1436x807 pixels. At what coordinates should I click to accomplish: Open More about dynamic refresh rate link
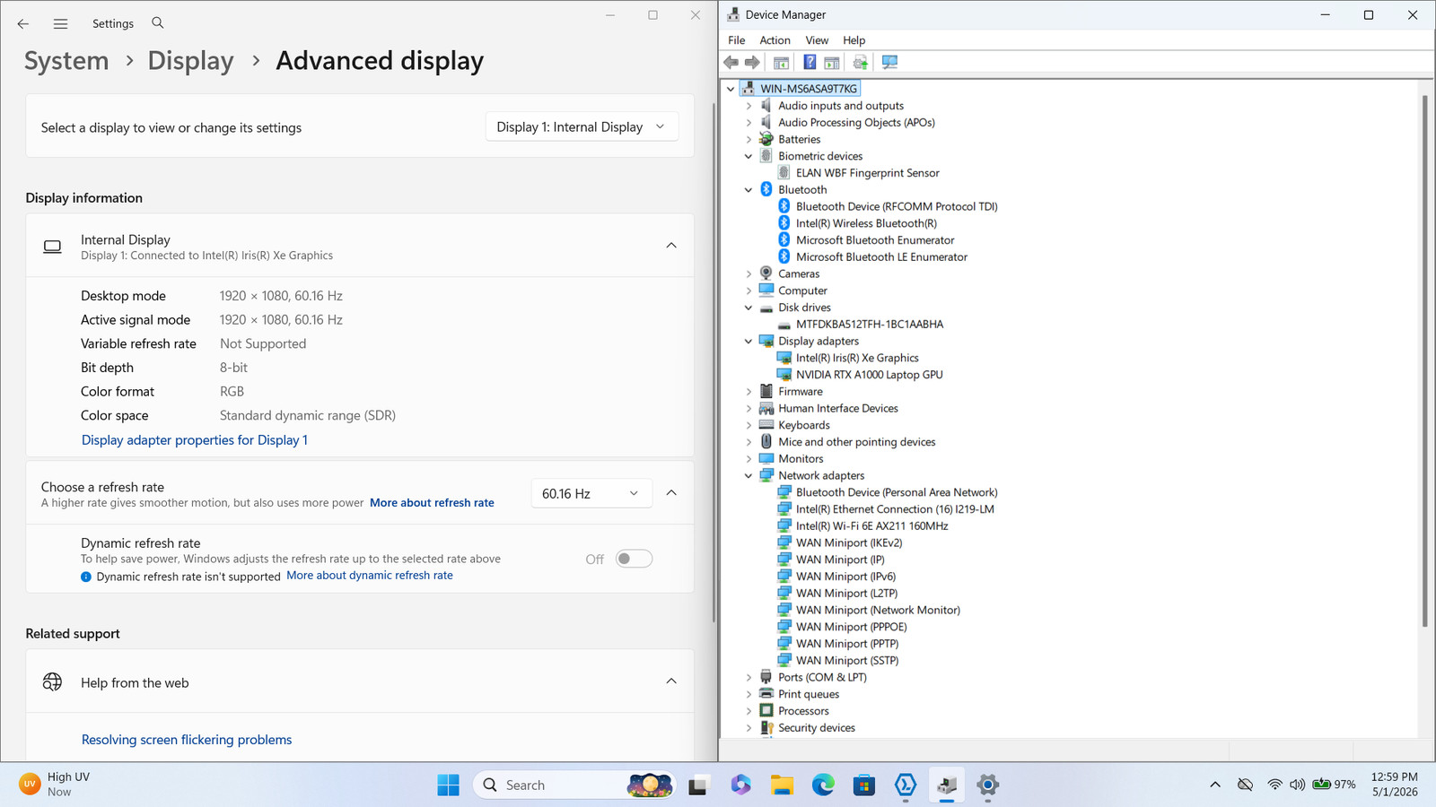tap(370, 576)
